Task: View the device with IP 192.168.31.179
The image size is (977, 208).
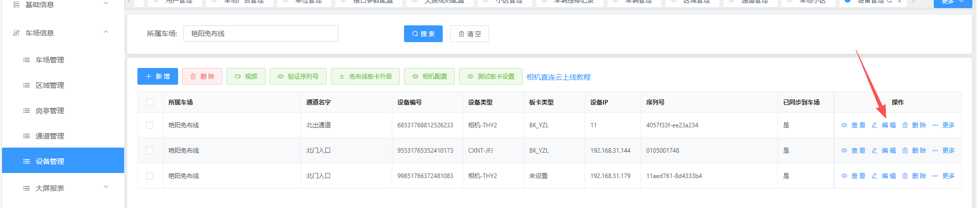Action: 853,176
